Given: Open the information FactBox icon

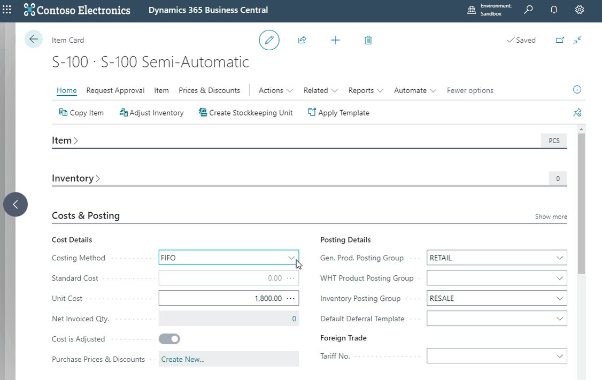Looking at the screenshot, I should tap(577, 89).
